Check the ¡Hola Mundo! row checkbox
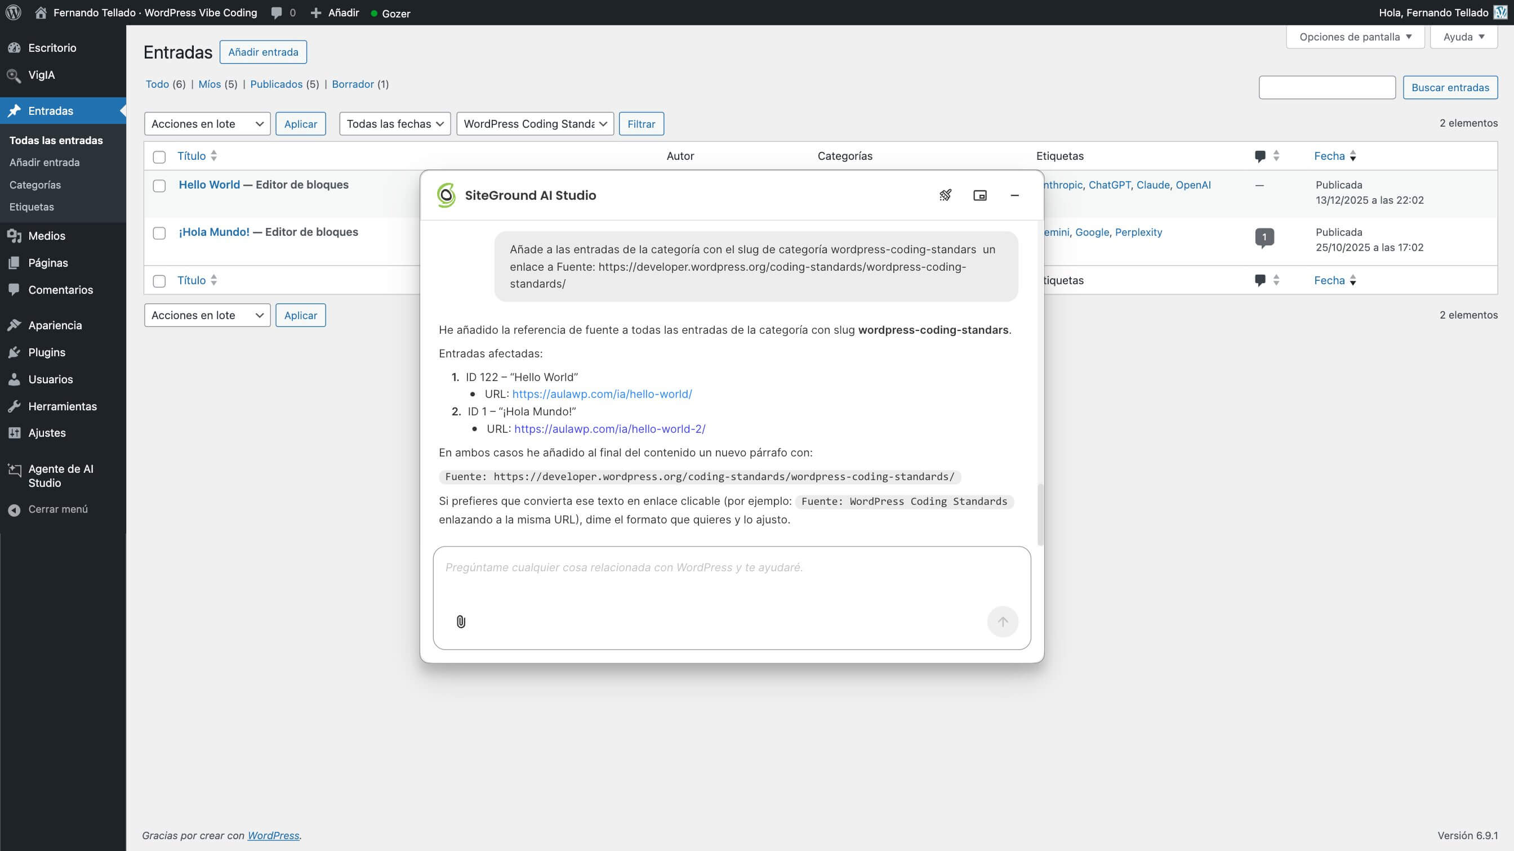 pyautogui.click(x=159, y=233)
